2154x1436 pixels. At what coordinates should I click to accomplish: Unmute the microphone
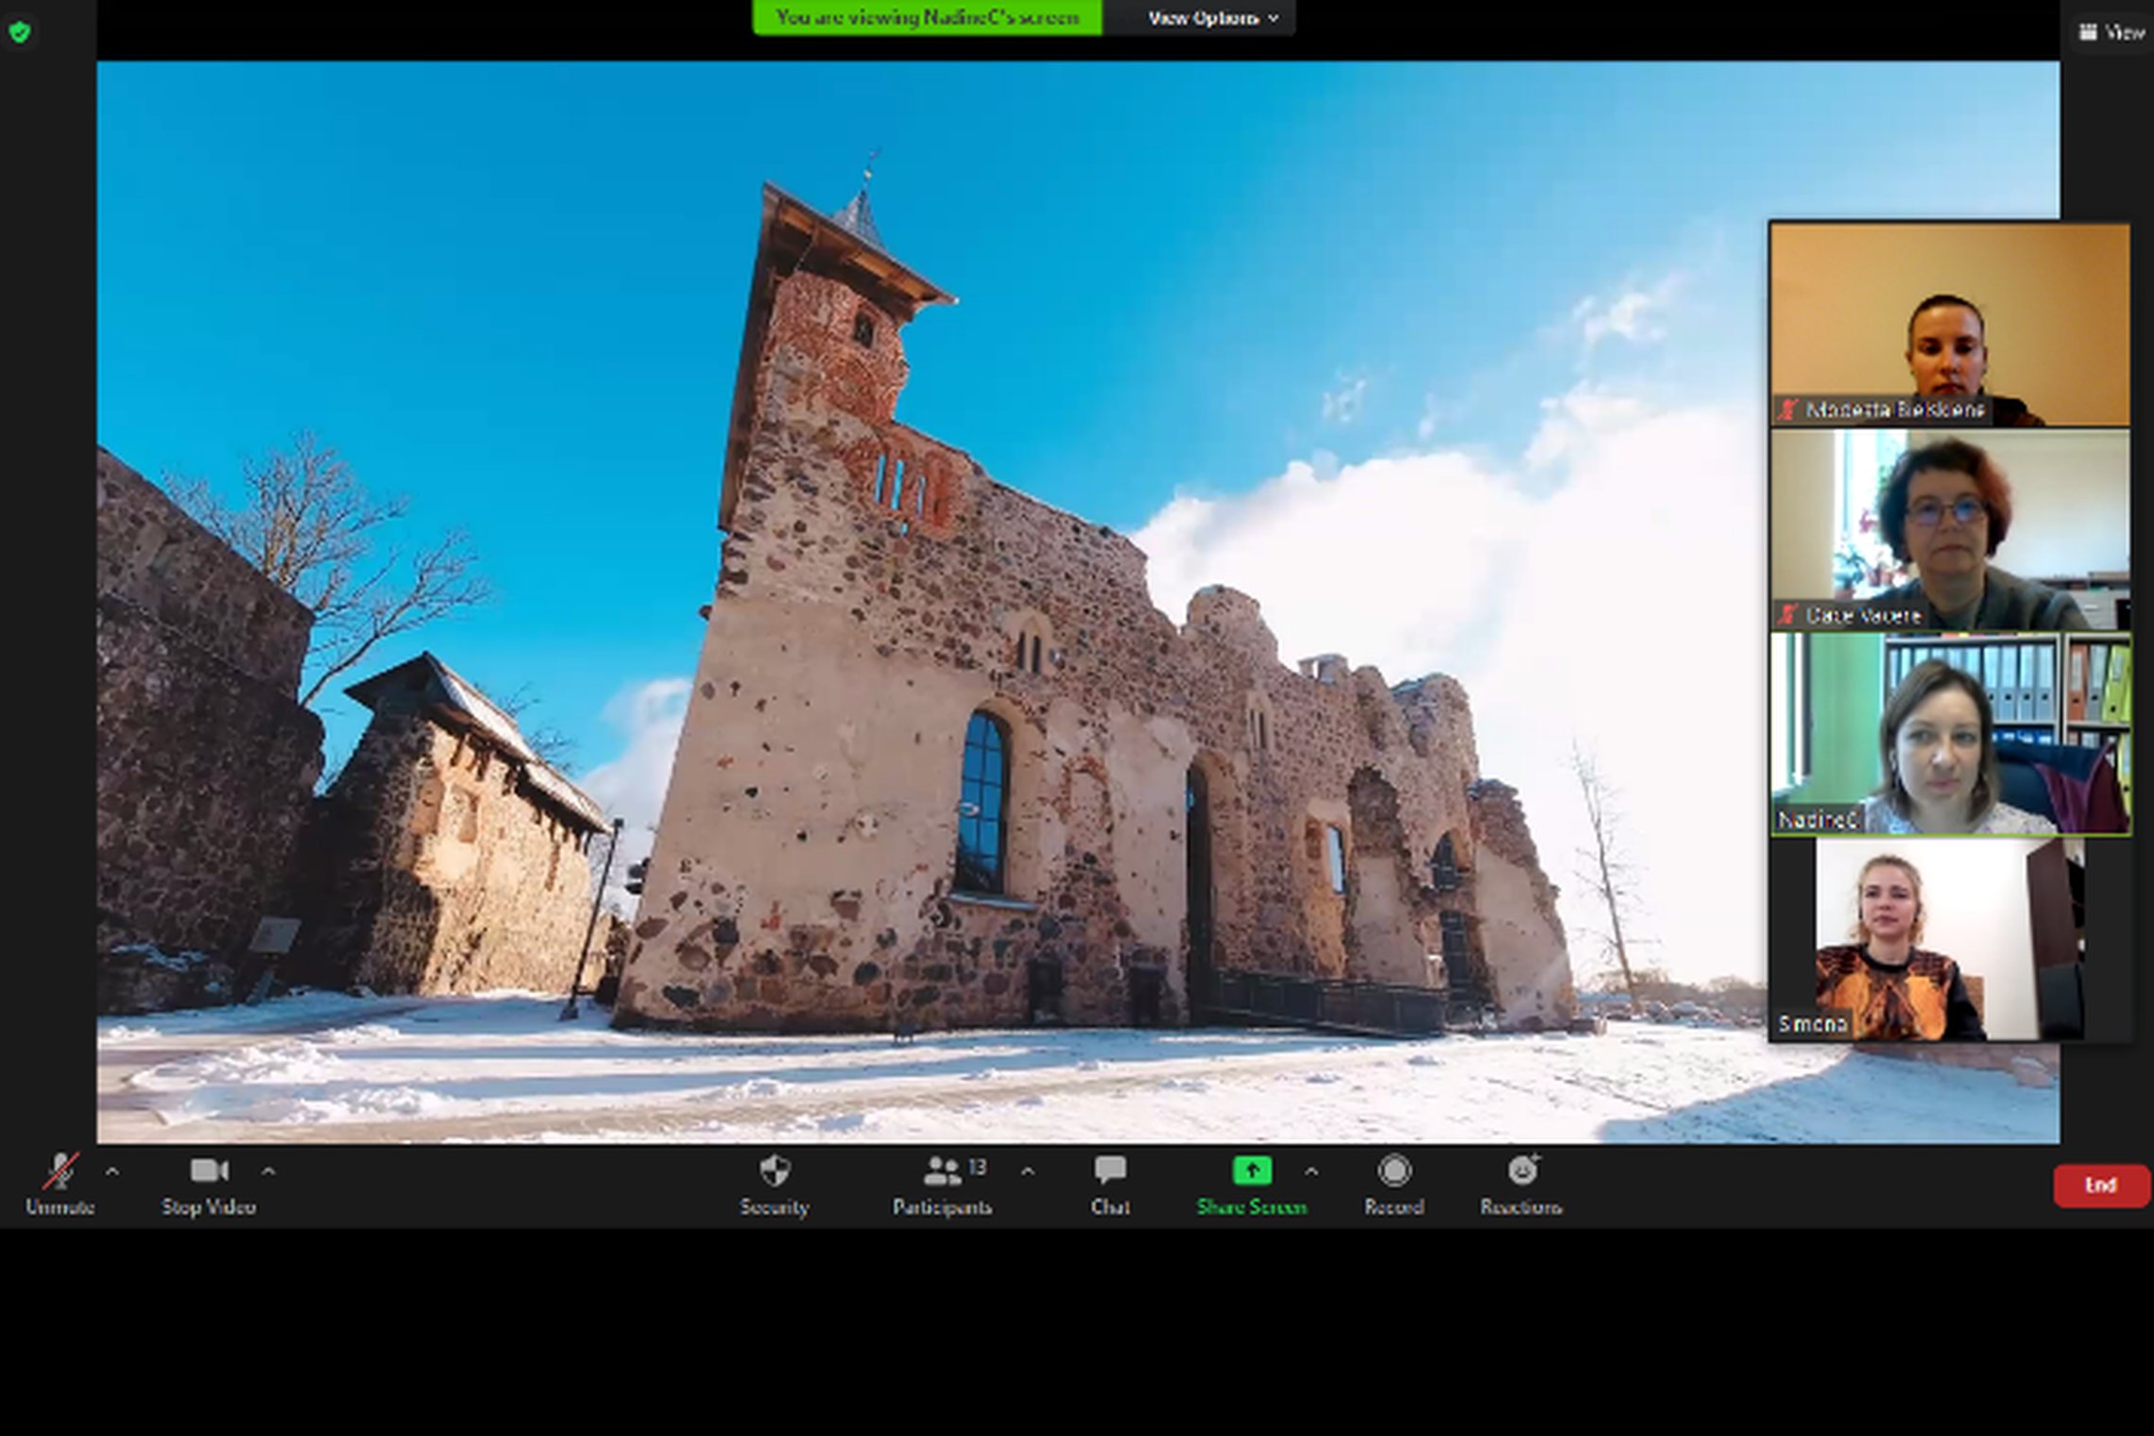click(x=60, y=1185)
